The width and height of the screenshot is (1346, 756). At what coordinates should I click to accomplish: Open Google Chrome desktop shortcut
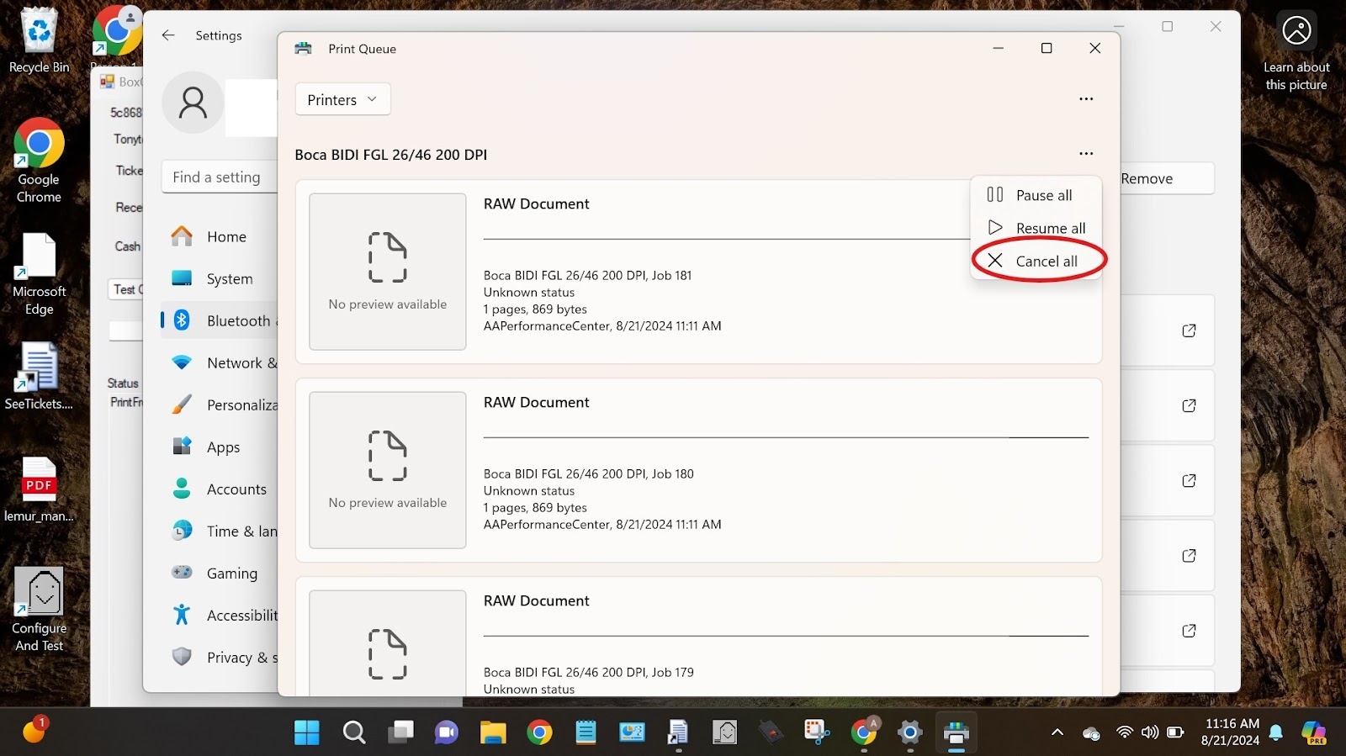click(x=39, y=160)
